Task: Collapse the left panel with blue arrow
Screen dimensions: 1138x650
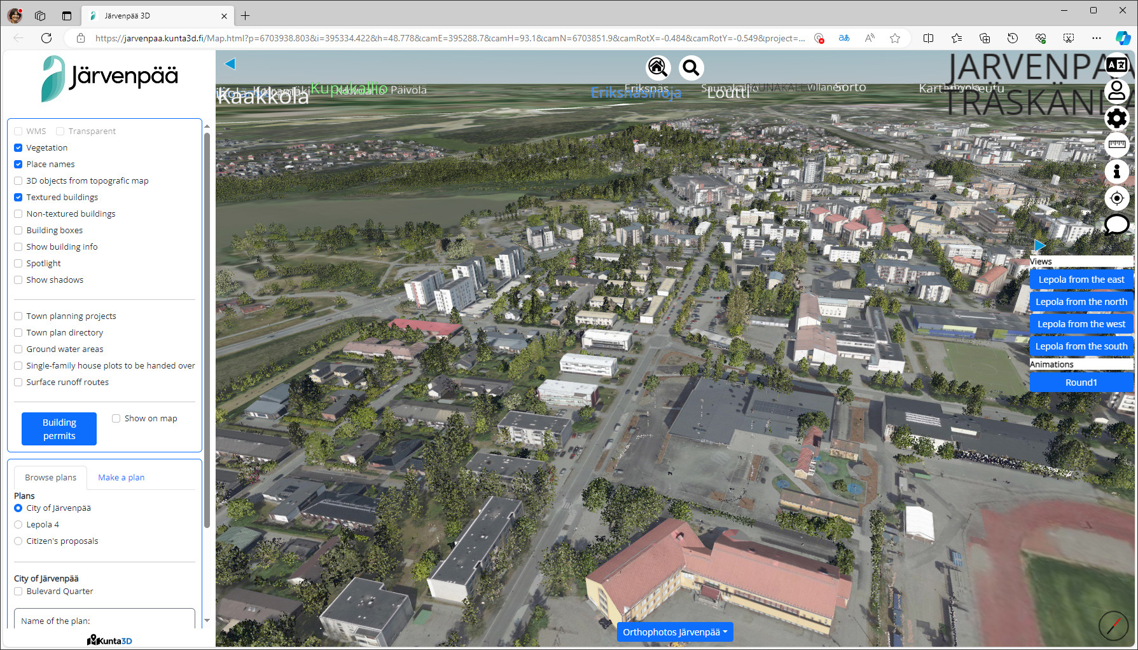Action: [x=230, y=64]
